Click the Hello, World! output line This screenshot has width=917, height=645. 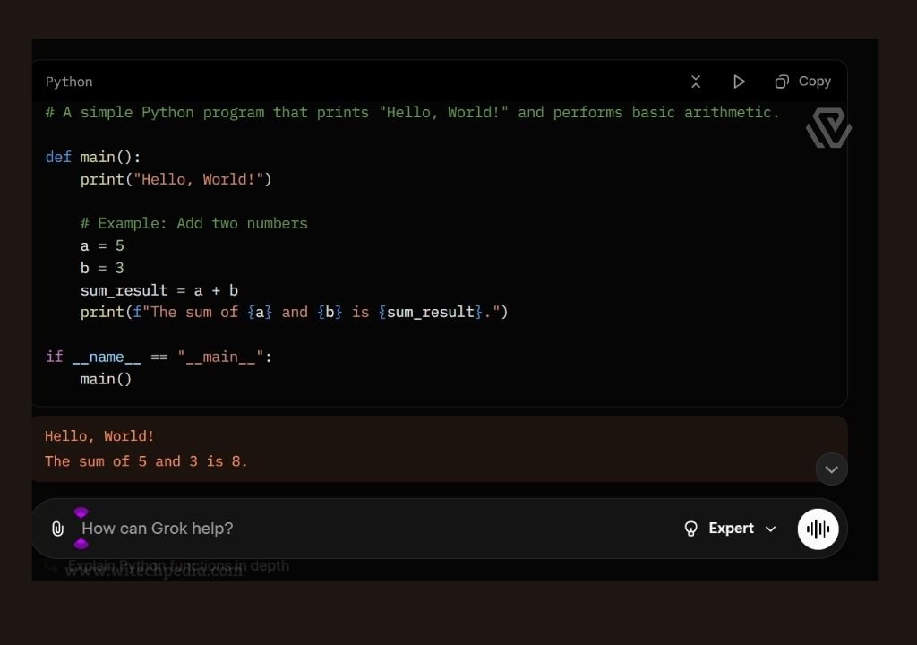[x=99, y=436]
